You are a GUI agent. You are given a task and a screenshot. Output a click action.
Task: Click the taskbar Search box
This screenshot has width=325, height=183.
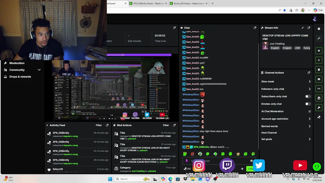[x=133, y=179]
